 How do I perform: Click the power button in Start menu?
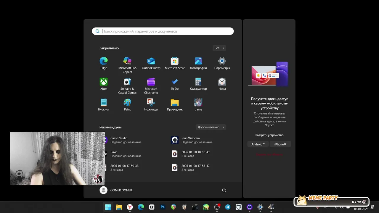point(224,190)
